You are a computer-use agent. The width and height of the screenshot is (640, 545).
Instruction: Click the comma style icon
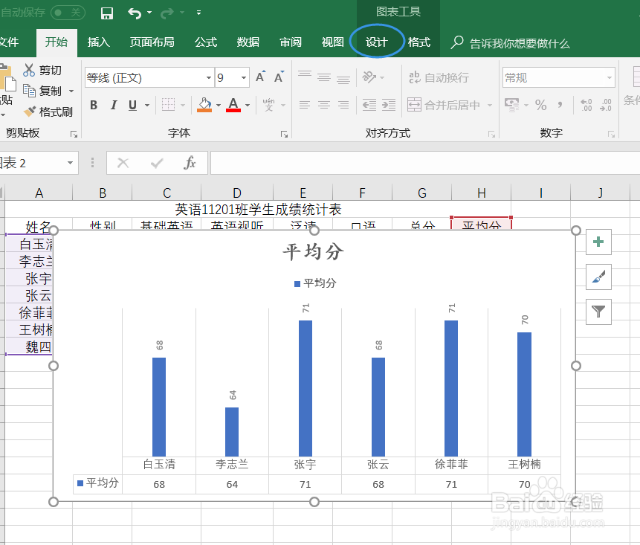click(560, 105)
